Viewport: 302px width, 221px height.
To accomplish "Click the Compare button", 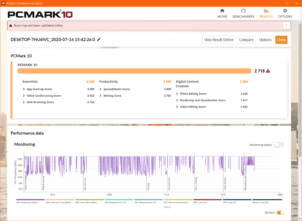I will pyautogui.click(x=246, y=39).
